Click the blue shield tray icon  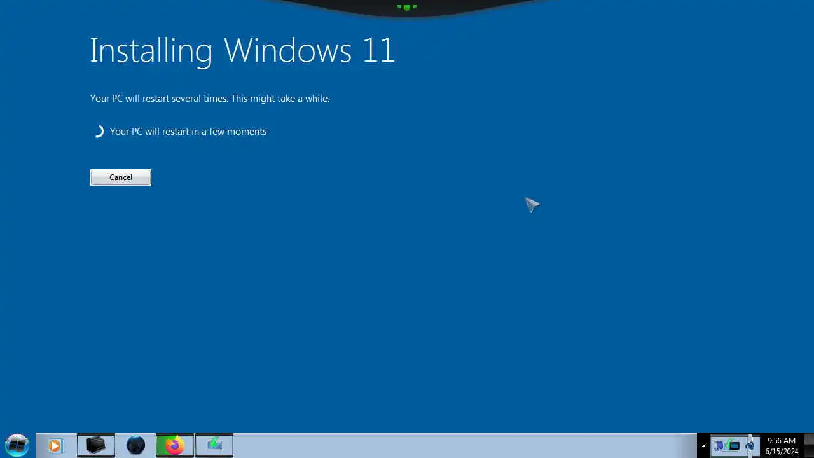coord(719,446)
